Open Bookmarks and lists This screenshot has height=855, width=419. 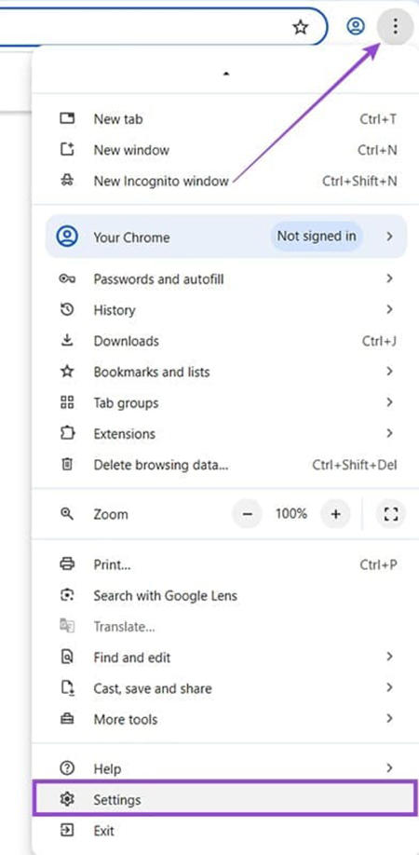click(225, 372)
